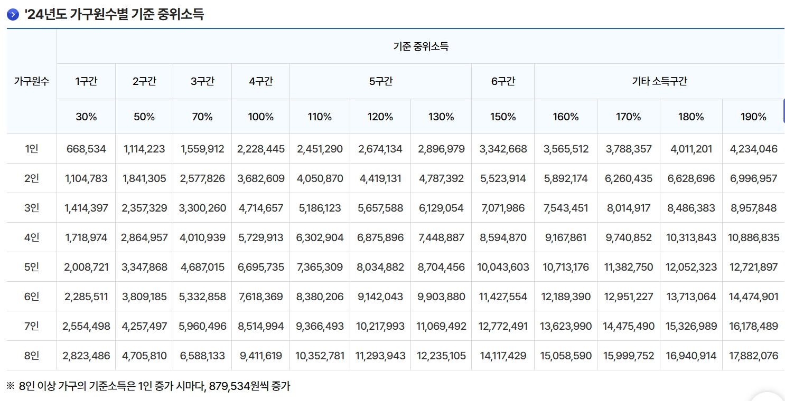Select the 8인 row label
The width and height of the screenshot is (785, 401).
coord(32,356)
